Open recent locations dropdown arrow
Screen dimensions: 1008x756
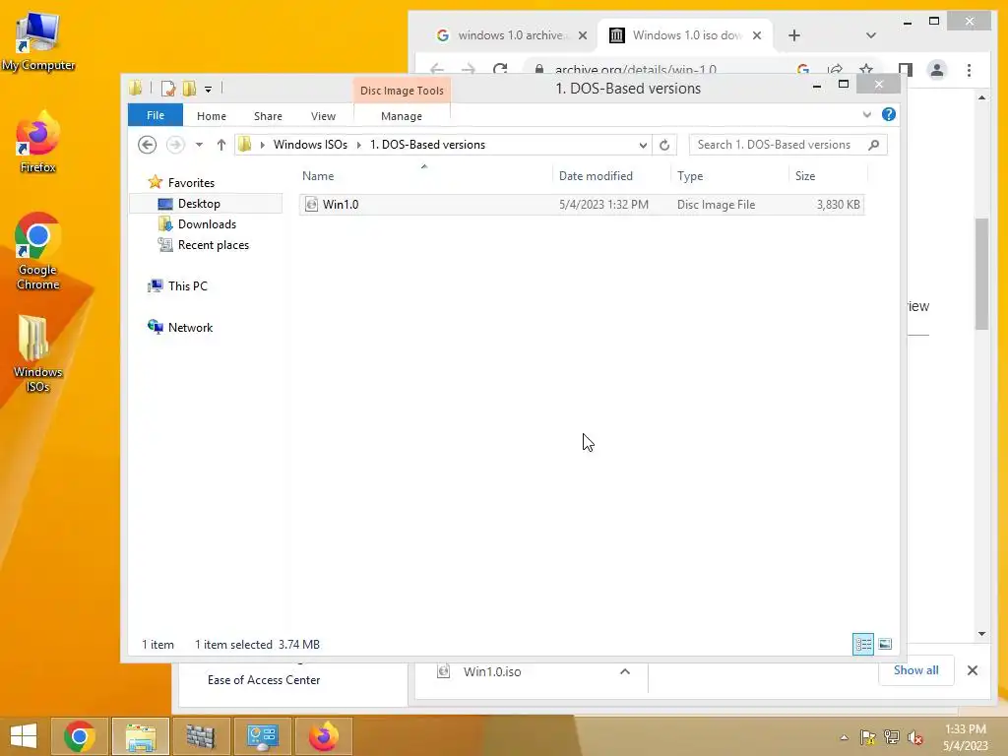point(199,145)
